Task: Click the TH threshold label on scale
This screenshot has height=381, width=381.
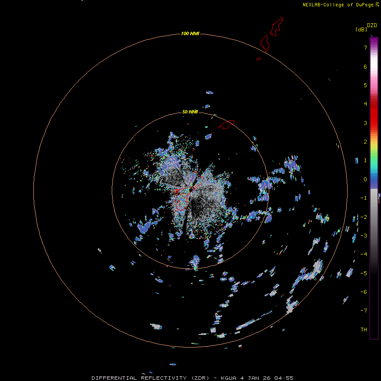Action: coord(364,330)
